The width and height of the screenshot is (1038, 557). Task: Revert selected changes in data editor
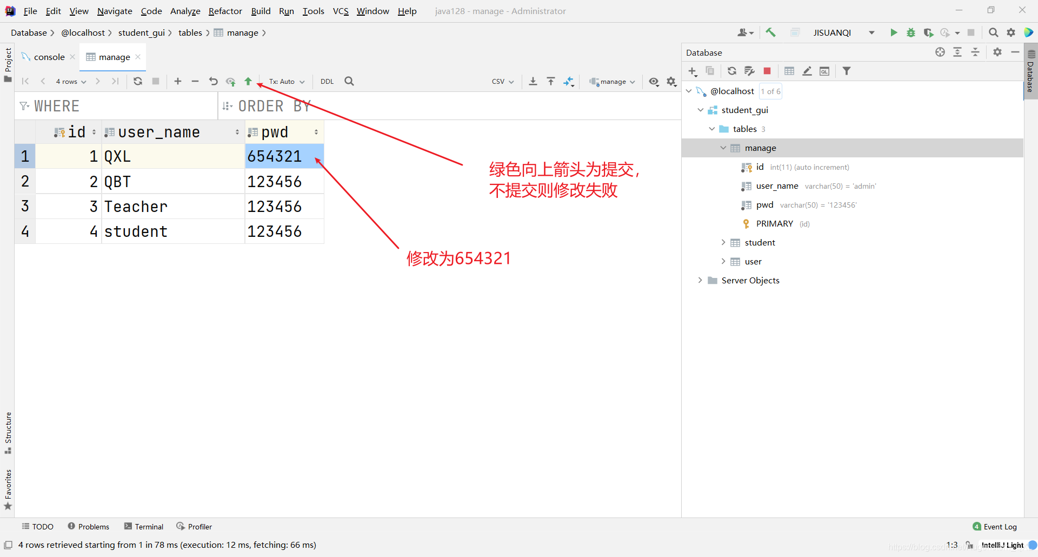tap(213, 82)
